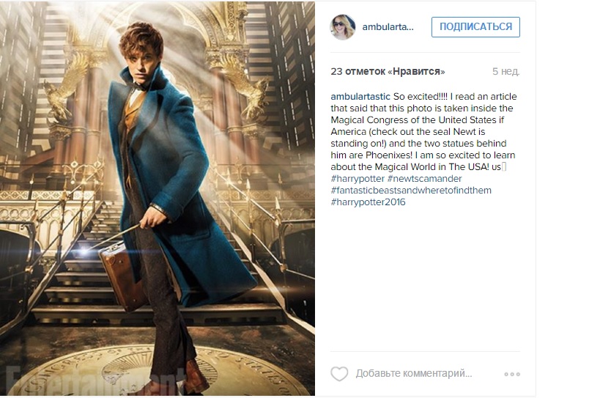The height and width of the screenshot is (398, 600).
Task: Open the ambularta... username in header
Action: pyautogui.click(x=388, y=27)
